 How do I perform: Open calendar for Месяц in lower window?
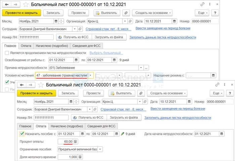coord(71,102)
